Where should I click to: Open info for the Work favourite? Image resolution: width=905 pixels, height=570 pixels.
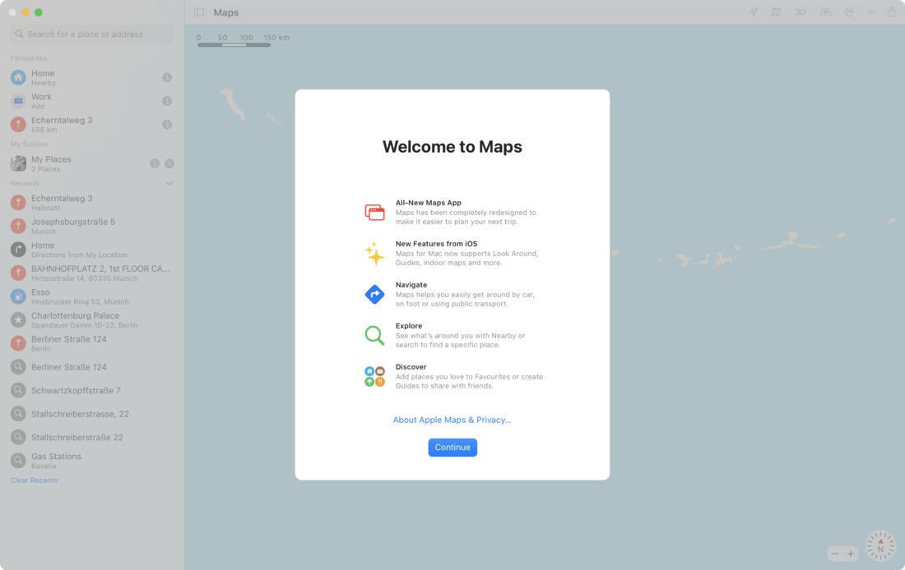167,101
